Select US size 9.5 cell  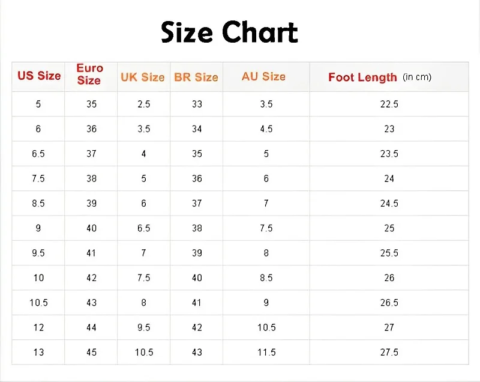tap(38, 253)
